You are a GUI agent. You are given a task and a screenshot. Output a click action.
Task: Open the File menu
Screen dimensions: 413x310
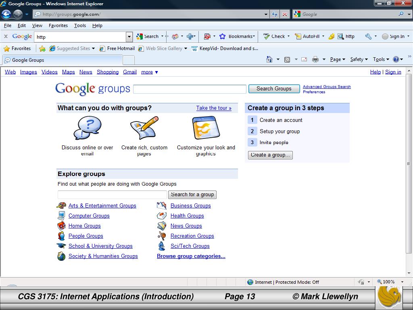click(x=8, y=25)
